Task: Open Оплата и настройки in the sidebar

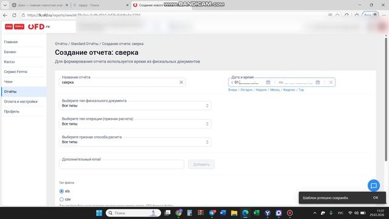Action: pos(21,102)
